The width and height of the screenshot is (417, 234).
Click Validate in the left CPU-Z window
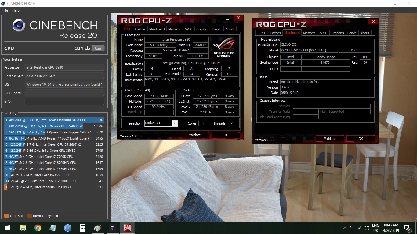[195, 135]
